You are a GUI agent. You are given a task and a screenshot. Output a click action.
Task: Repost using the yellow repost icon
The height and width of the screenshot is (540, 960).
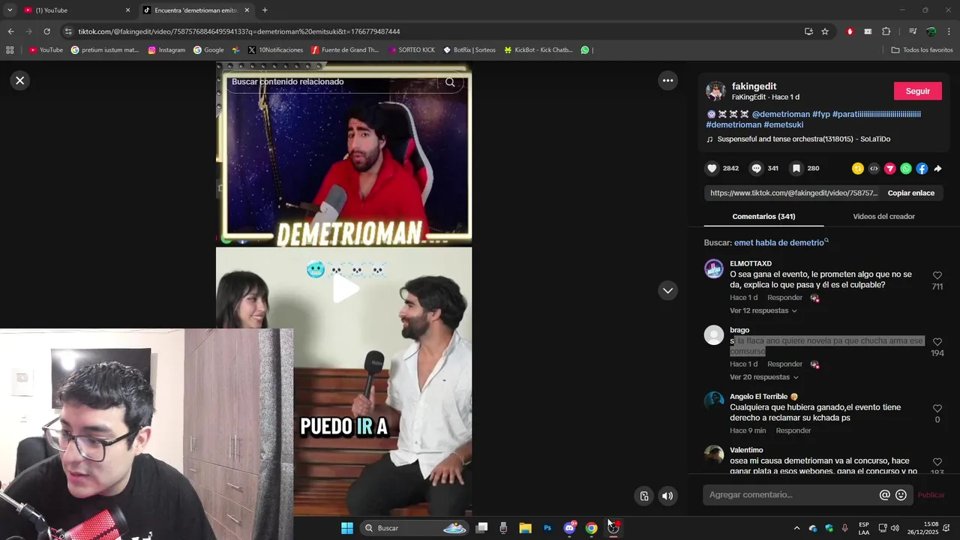(858, 169)
